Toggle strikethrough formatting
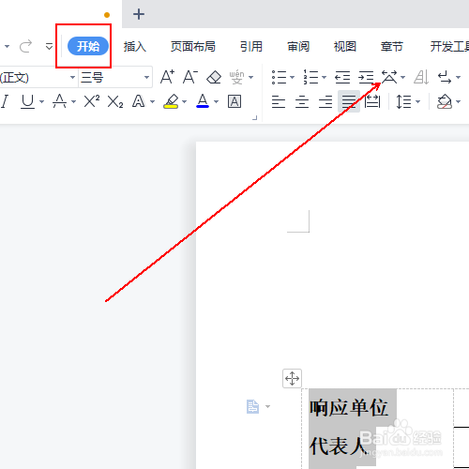 coord(59,101)
